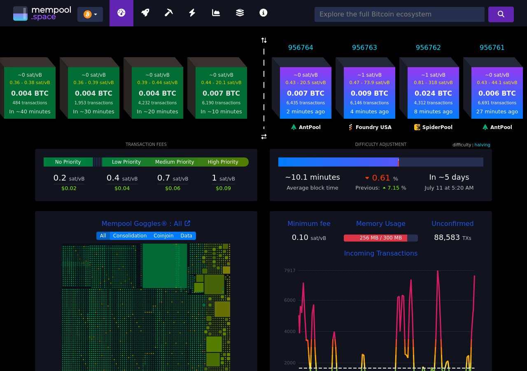Toggle the block ordering arrows icon
This screenshot has height=371, width=527.
click(x=264, y=40)
